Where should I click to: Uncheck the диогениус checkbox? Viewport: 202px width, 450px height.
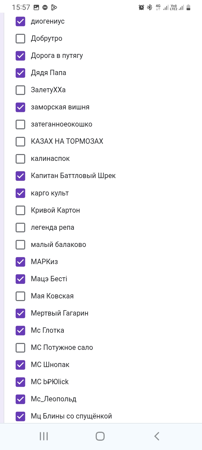coord(20,21)
